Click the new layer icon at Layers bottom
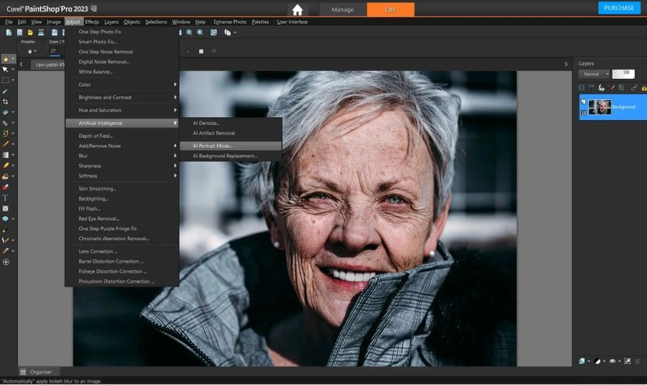647x385 pixels. 582,361
